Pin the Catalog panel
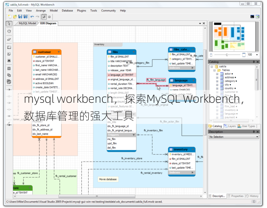 coord(254,62)
